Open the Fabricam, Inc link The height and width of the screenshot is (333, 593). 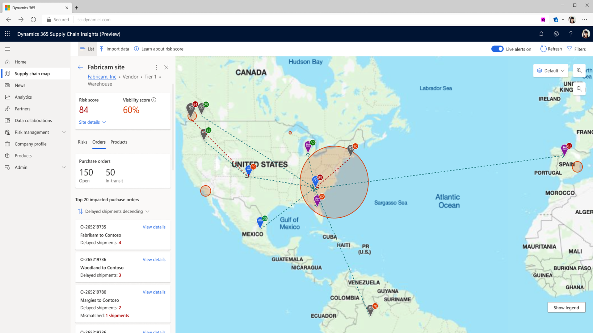[102, 77]
